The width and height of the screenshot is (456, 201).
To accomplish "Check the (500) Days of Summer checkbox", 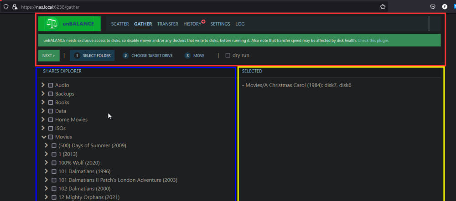I will point(54,146).
